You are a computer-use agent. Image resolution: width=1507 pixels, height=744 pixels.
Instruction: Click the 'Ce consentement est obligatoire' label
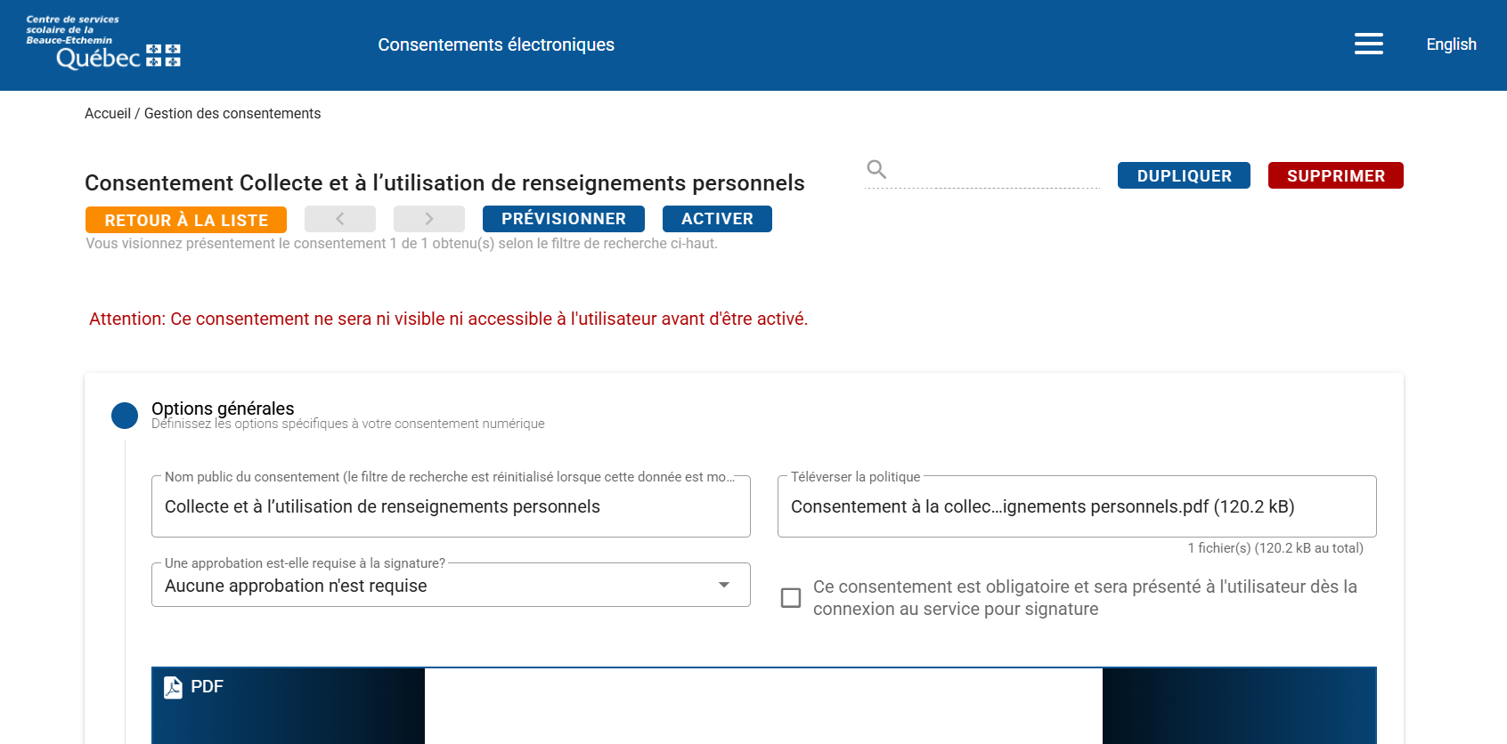click(1085, 598)
